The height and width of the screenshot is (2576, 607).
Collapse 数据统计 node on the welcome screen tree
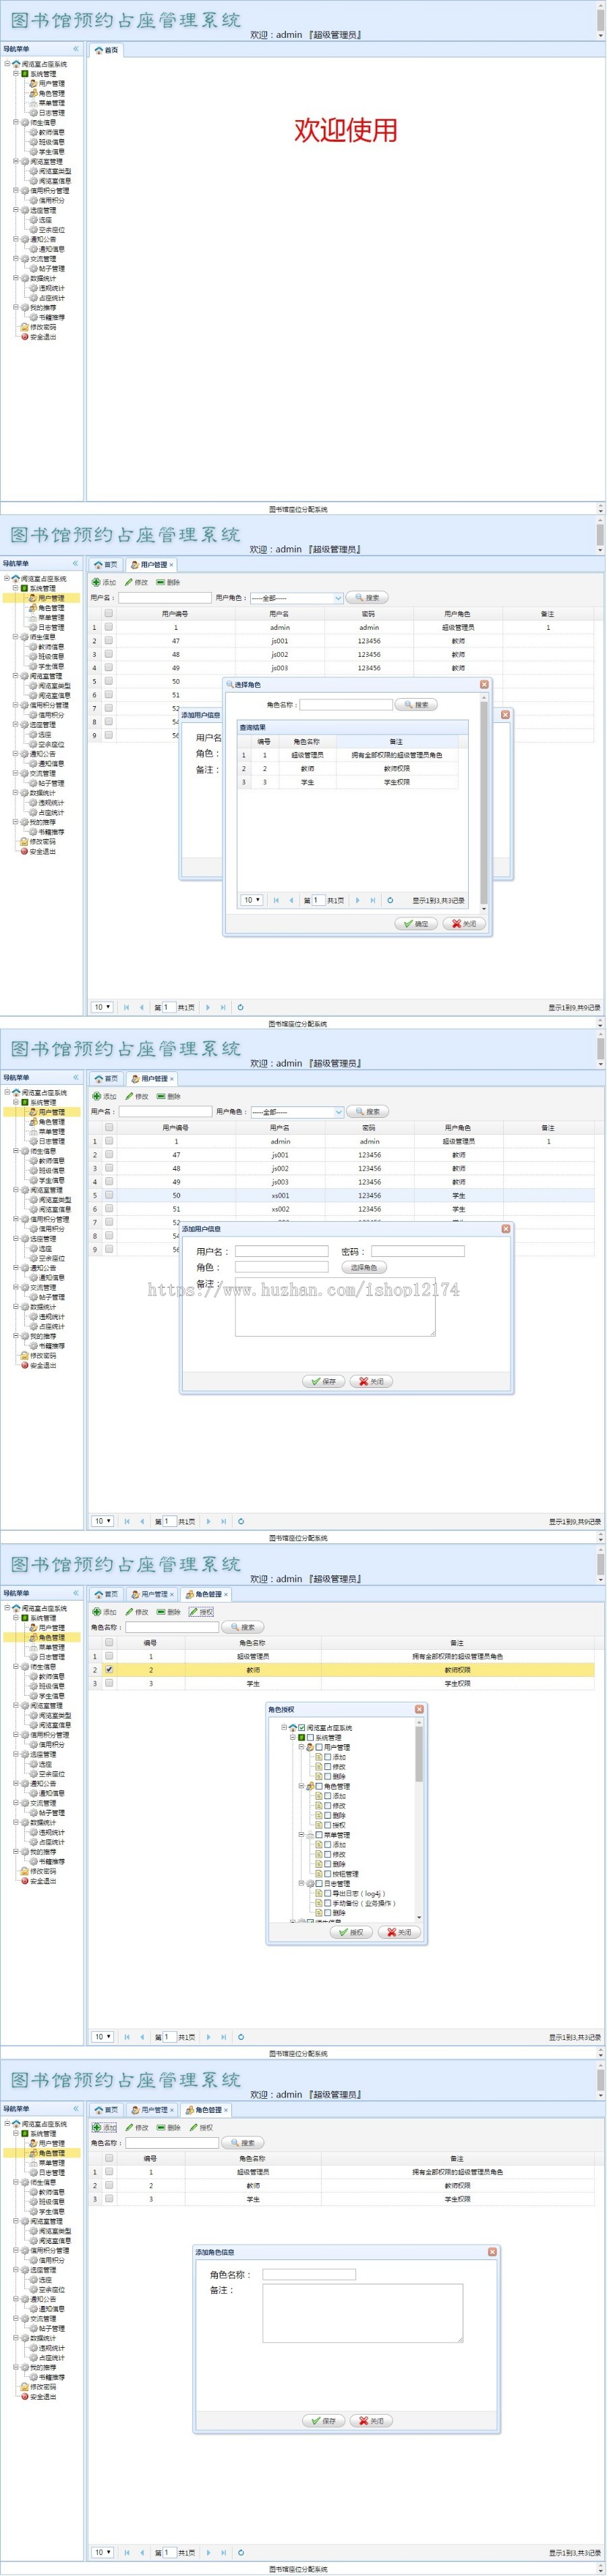click(15, 279)
